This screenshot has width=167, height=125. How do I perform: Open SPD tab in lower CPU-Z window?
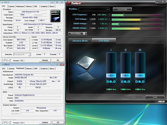(36, 68)
